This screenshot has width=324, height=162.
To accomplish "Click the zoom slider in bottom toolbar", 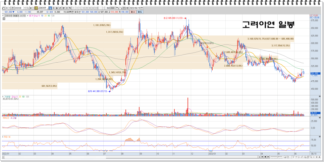I will pyautogui.click(x=276, y=157).
